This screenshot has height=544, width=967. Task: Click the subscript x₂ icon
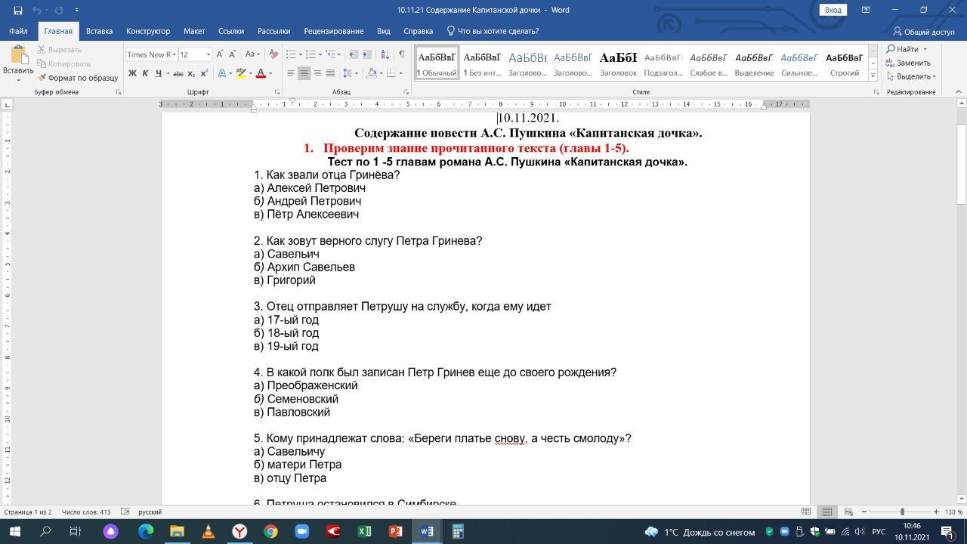coord(191,73)
